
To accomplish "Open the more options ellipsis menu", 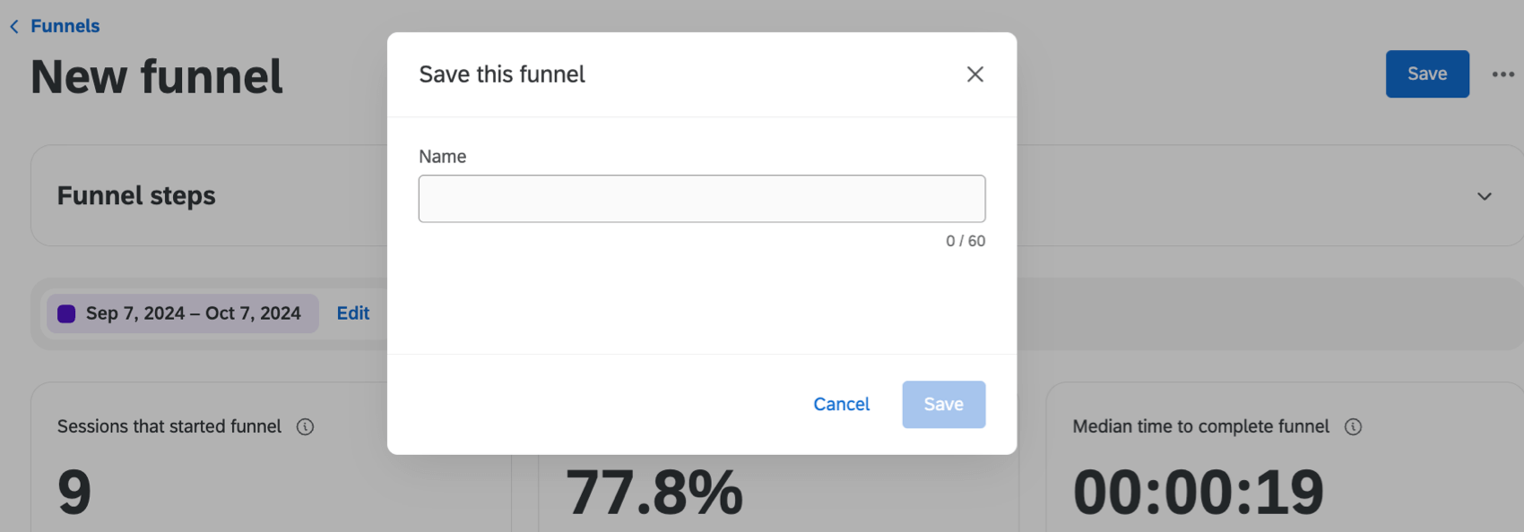I will 1502,74.
